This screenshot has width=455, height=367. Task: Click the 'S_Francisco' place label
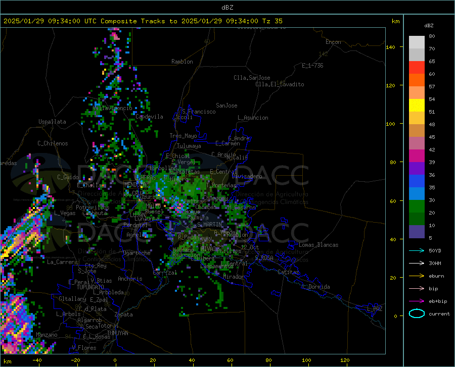(199, 112)
